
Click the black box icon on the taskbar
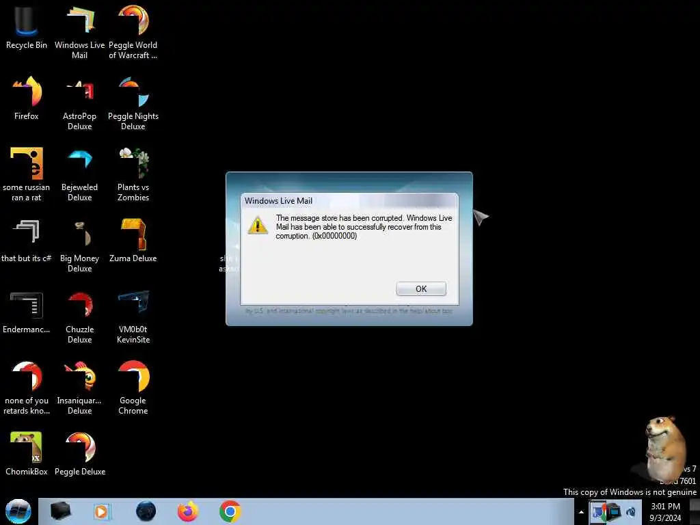click(x=60, y=511)
